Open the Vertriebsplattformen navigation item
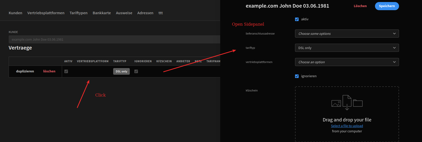The height and width of the screenshot is (142, 422). 46,13
